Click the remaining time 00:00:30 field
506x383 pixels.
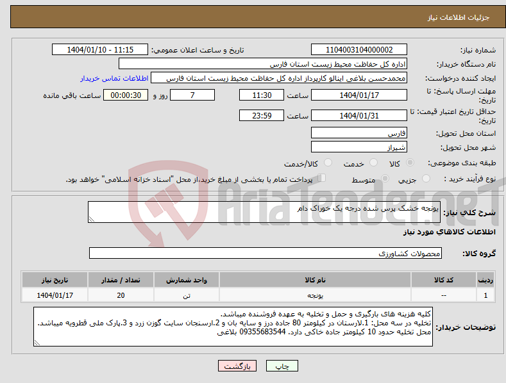click(x=126, y=95)
